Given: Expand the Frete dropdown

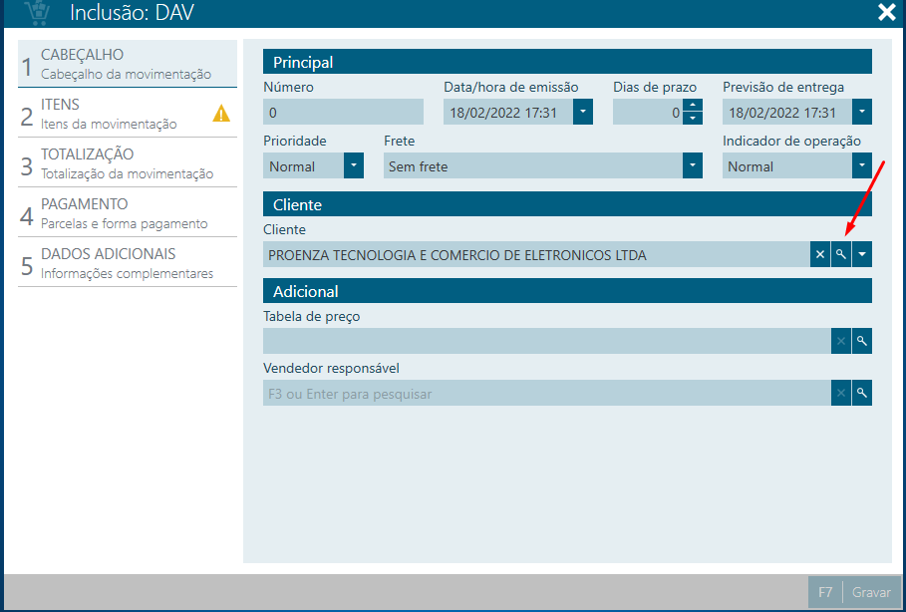Looking at the screenshot, I should click(693, 165).
